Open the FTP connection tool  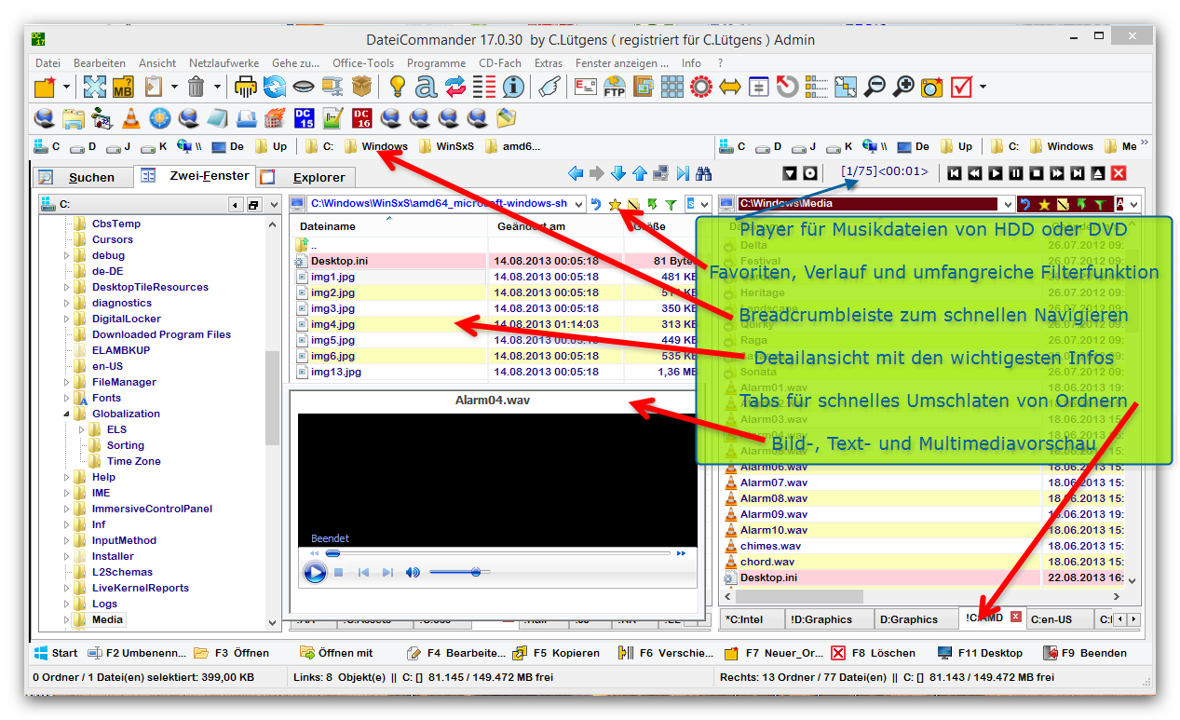click(x=614, y=88)
